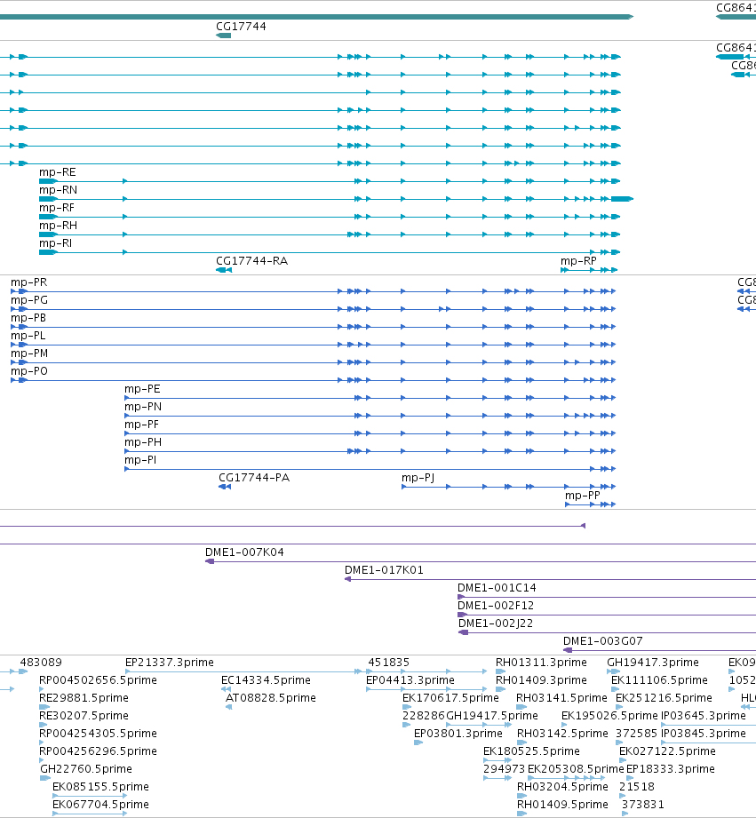756x818 pixels.
Task: Click the mp-PJ CDS label
Action: coord(418,477)
